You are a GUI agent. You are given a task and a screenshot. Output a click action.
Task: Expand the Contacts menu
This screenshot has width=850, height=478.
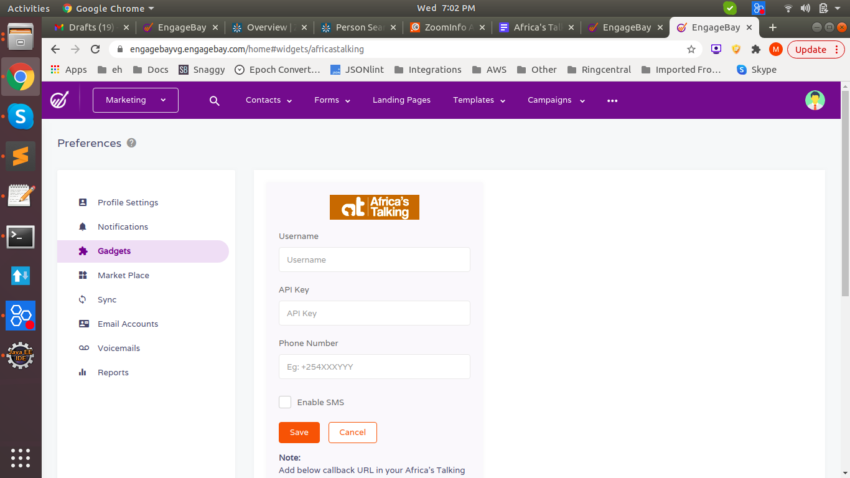point(269,100)
